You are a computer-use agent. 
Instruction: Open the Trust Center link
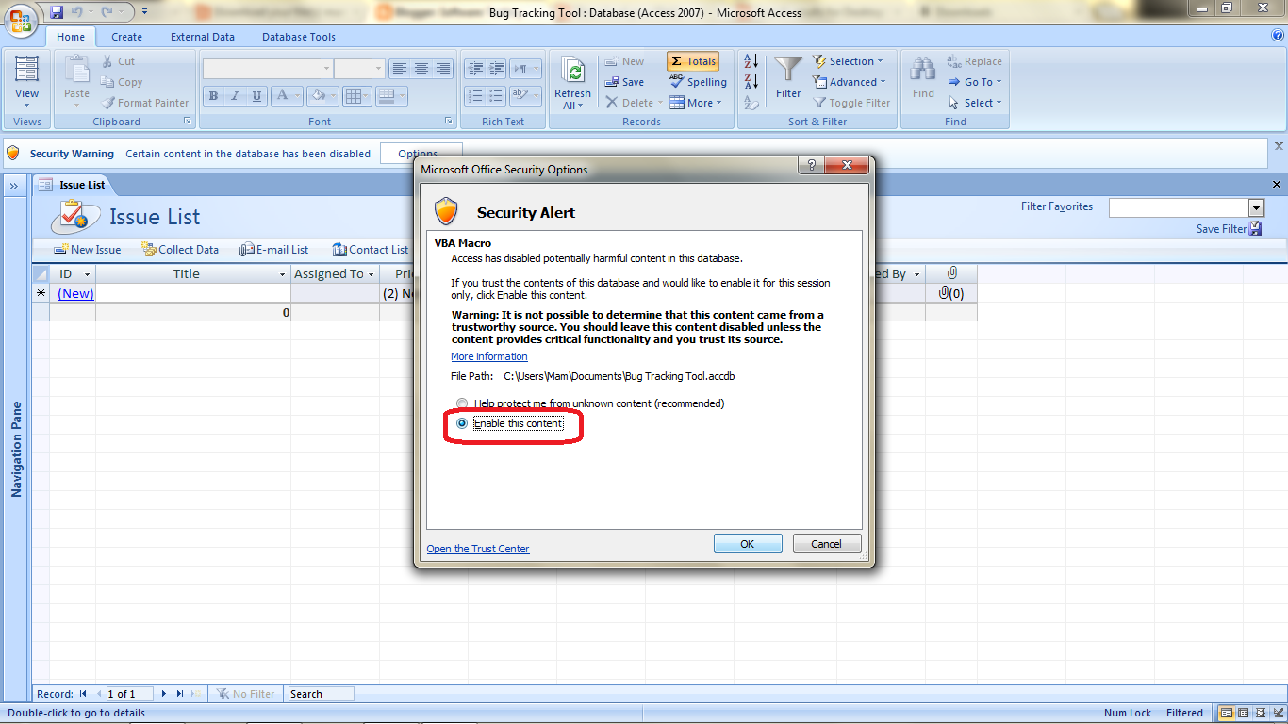click(478, 549)
